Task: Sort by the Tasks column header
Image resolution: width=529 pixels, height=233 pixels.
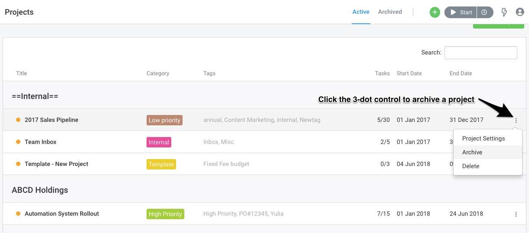Action: coord(382,73)
